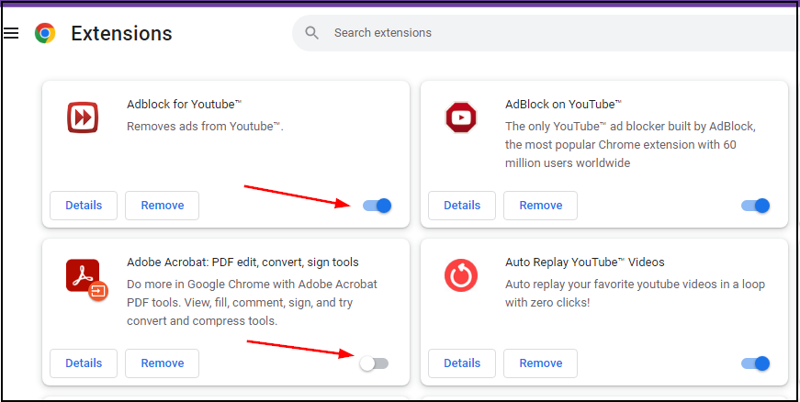Click 'The only YouTube™ ad blocker' description
800x402 pixels.
[631, 145]
